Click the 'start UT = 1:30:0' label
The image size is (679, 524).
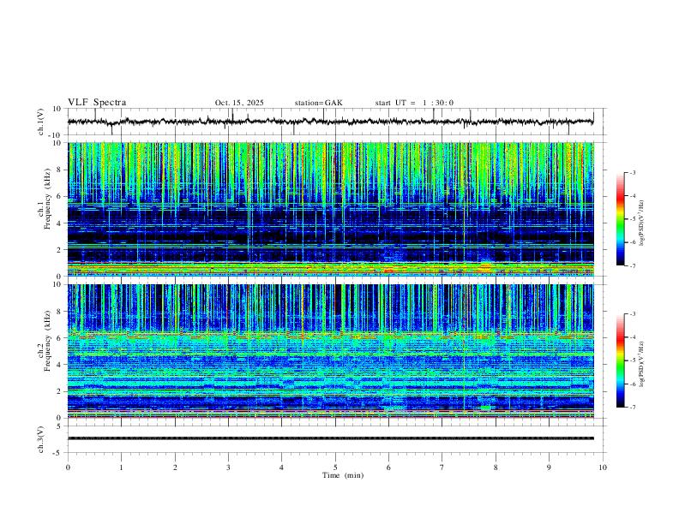414,103
